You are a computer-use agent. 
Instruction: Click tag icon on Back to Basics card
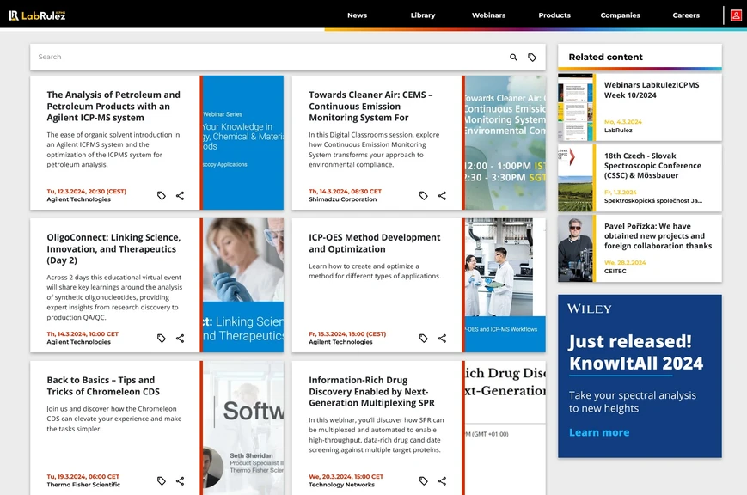162,480
